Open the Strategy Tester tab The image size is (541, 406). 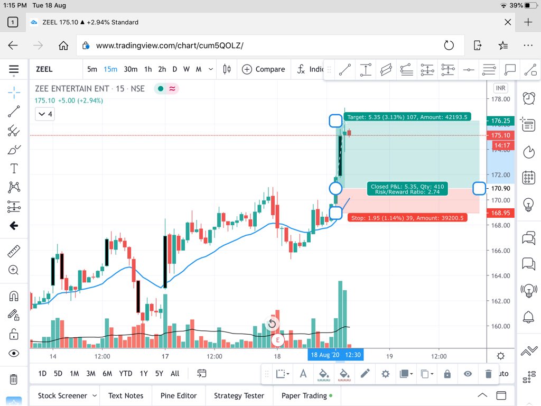point(239,395)
